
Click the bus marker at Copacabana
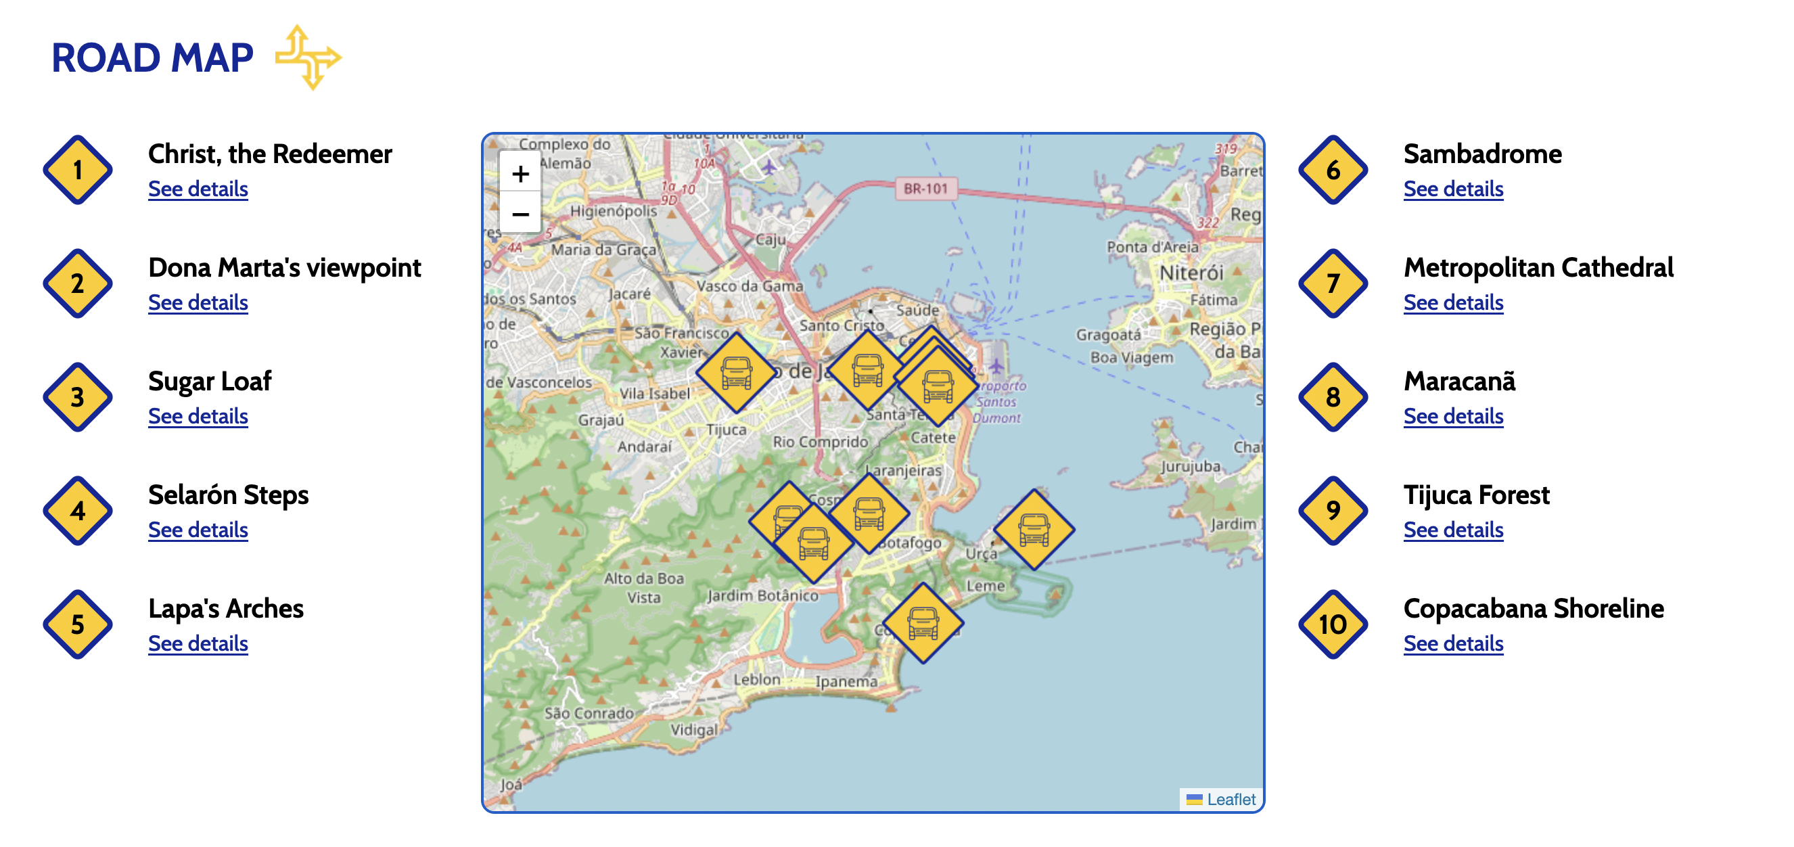point(923,622)
